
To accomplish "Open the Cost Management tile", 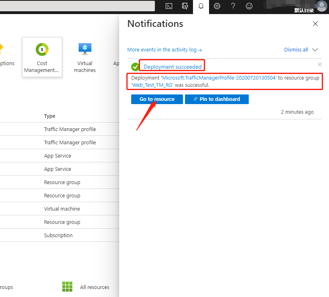I will [x=42, y=57].
